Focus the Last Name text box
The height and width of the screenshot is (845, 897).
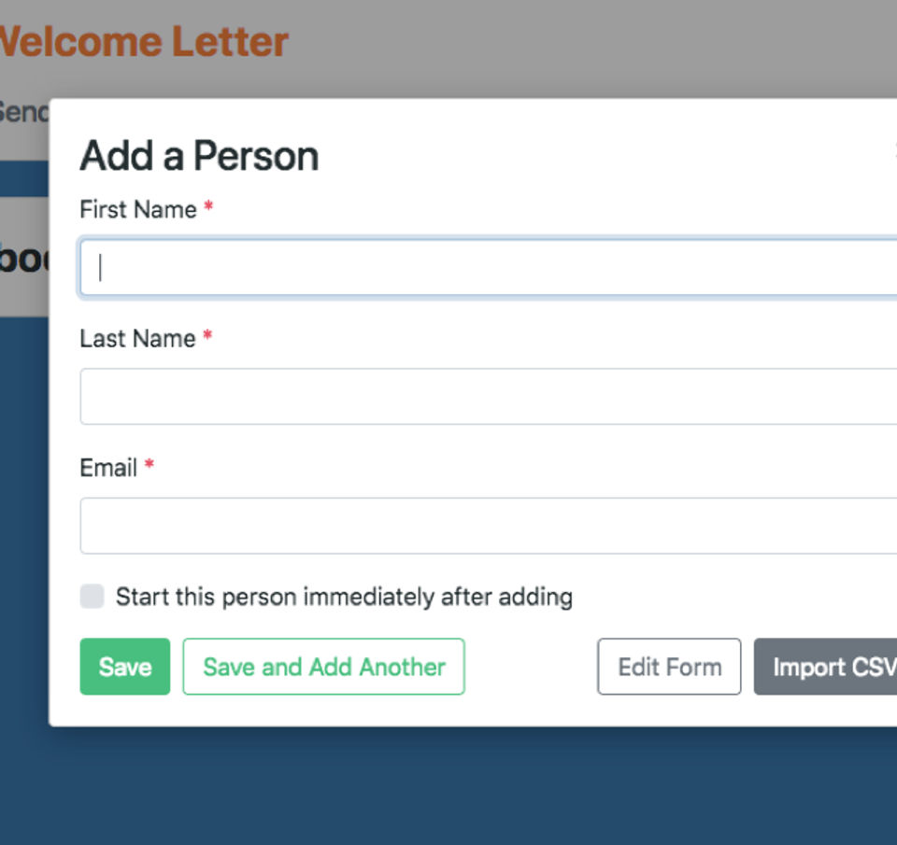click(488, 397)
